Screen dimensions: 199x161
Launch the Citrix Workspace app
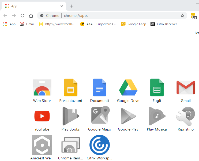click(100, 145)
